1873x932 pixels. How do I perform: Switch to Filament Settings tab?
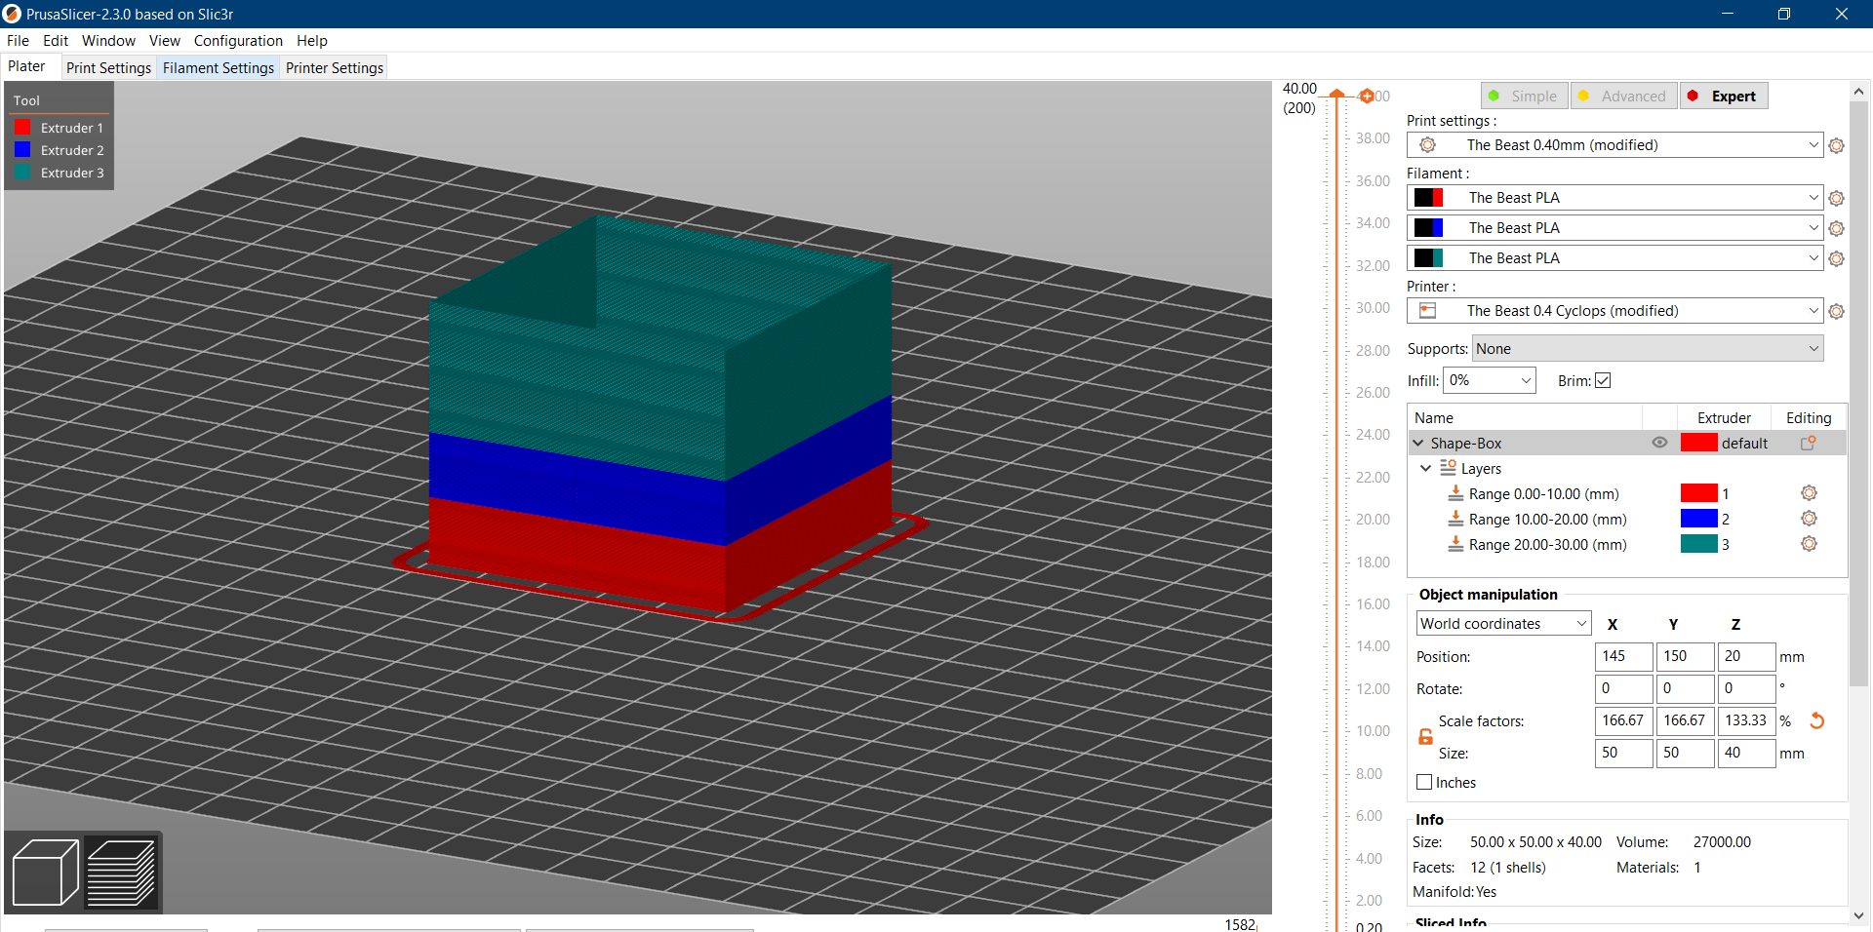point(219,68)
